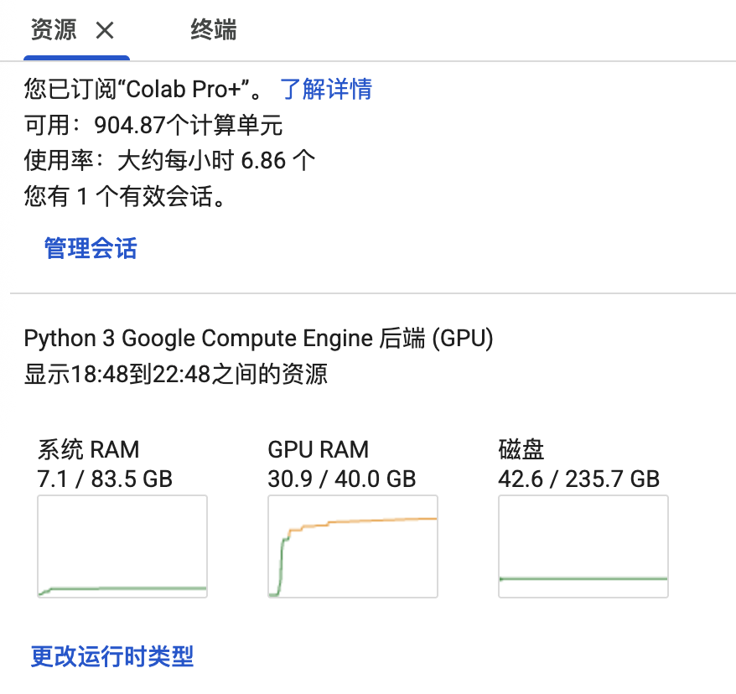Viewport: 736px width, 694px height.
Task: Click the 磁盘 usage graph
Action: click(583, 546)
